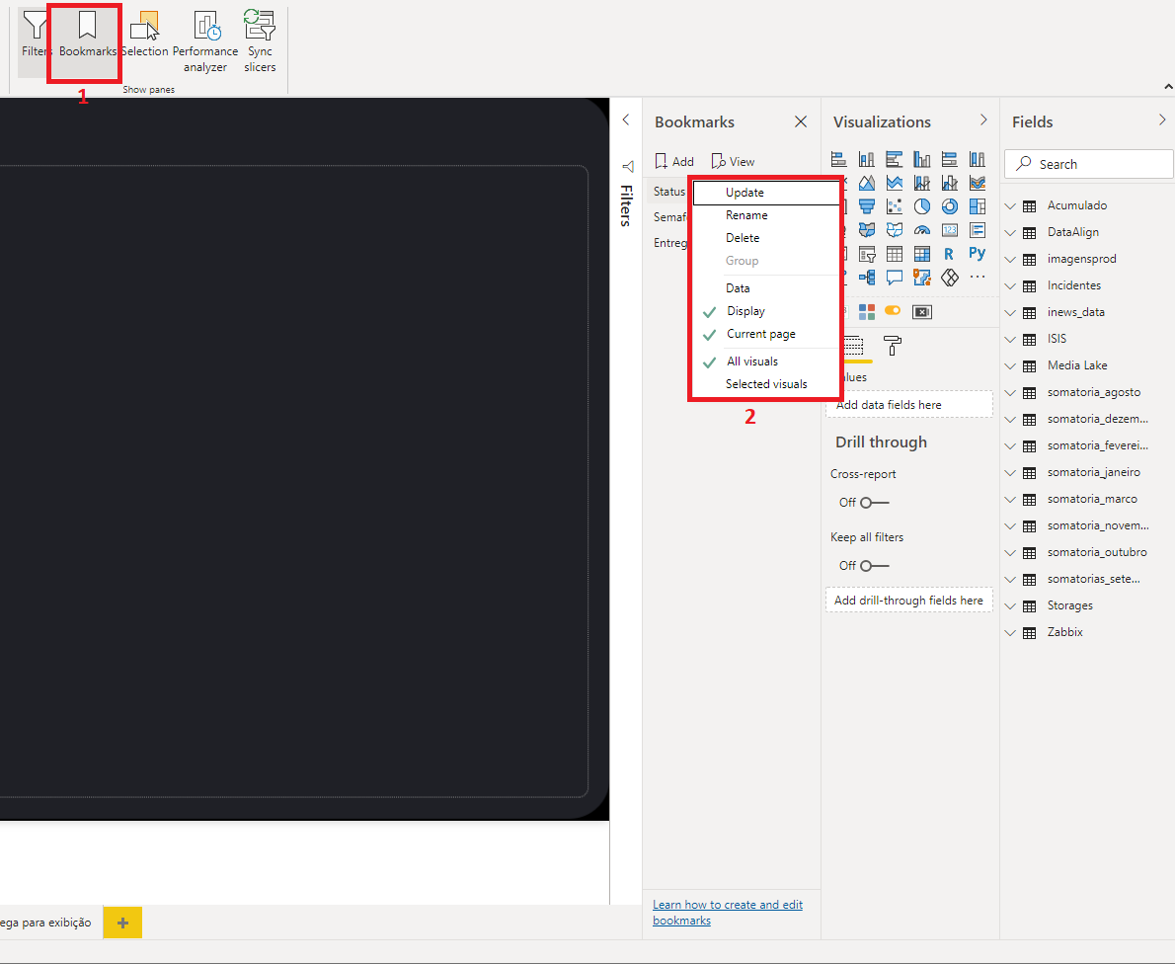Viewport: 1175px width, 964px height.
Task: Add a new report page
Action: (x=122, y=923)
